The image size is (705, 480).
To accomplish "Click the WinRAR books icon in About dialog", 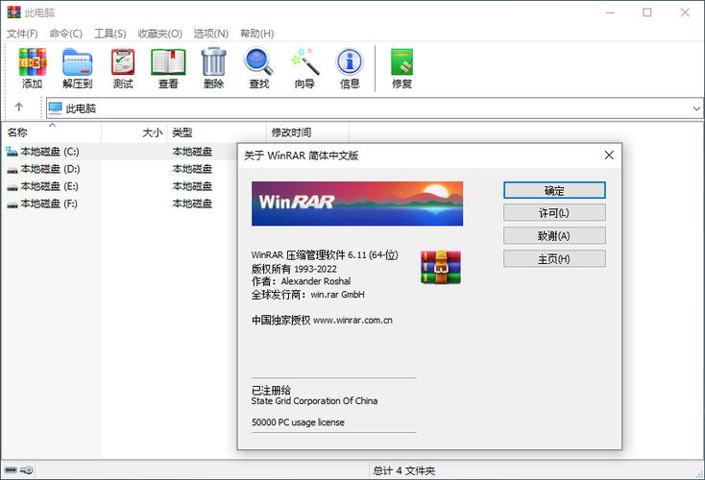I will pos(441,267).
